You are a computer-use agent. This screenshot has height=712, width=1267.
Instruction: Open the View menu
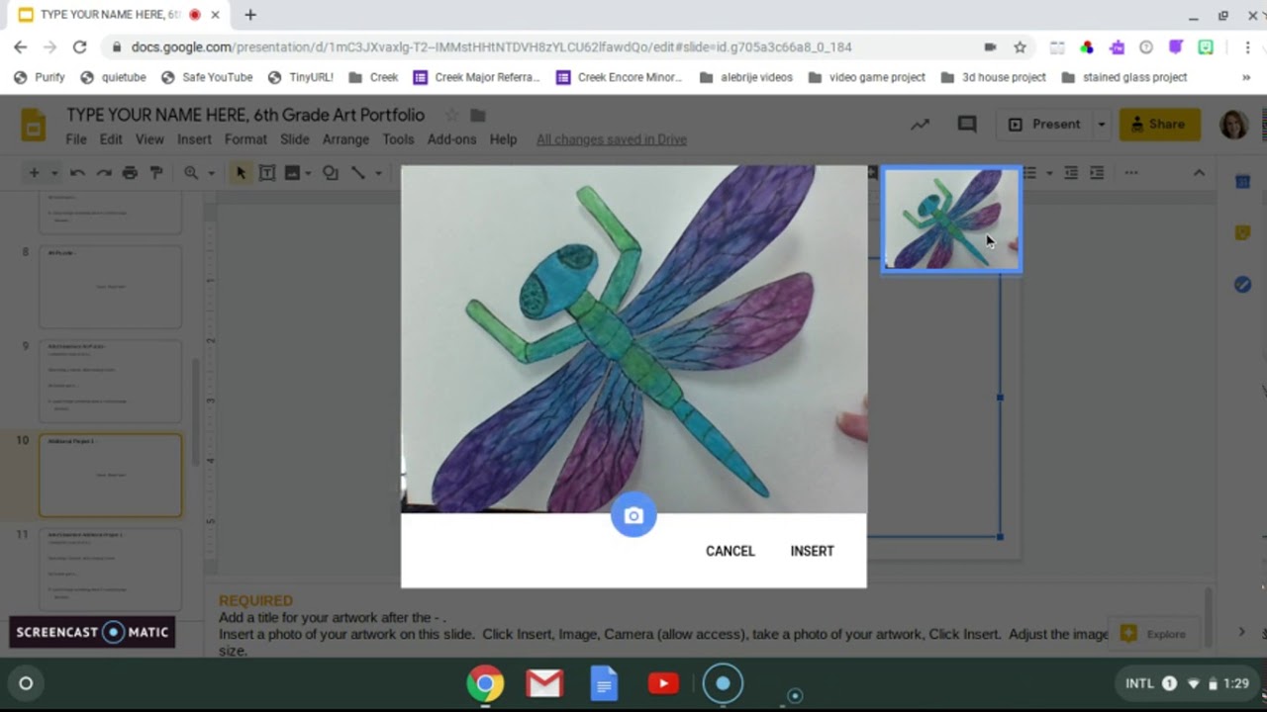click(149, 139)
